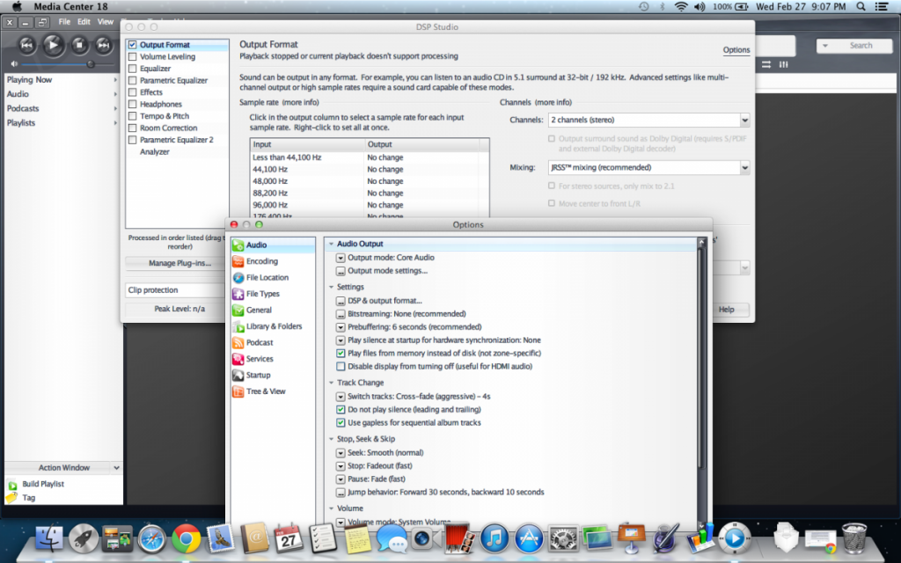The image size is (901, 563).
Task: Select the Tree & View options category
Action: (265, 391)
